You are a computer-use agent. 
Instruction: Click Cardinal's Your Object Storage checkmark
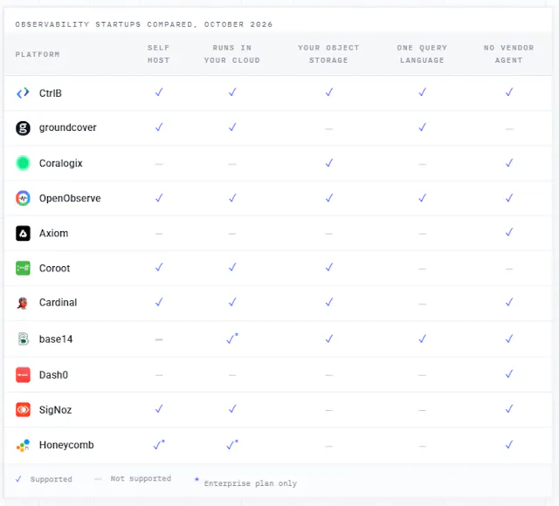pyautogui.click(x=329, y=302)
